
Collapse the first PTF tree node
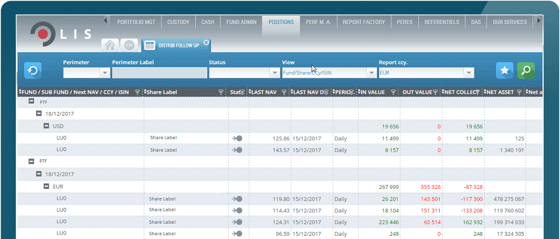pyautogui.click(x=31, y=101)
